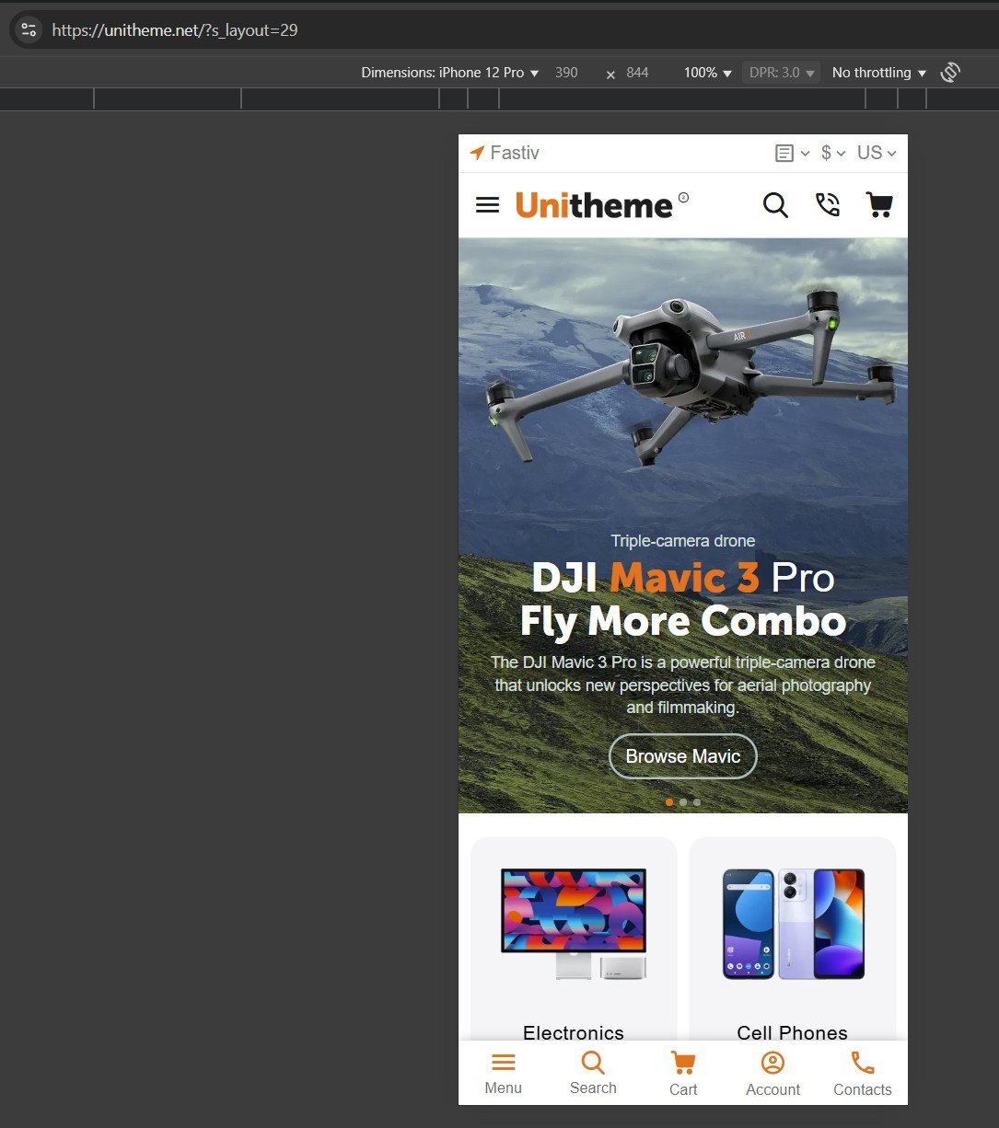Click the "DJI Mavic 3 Pro" heading line

tap(683, 578)
